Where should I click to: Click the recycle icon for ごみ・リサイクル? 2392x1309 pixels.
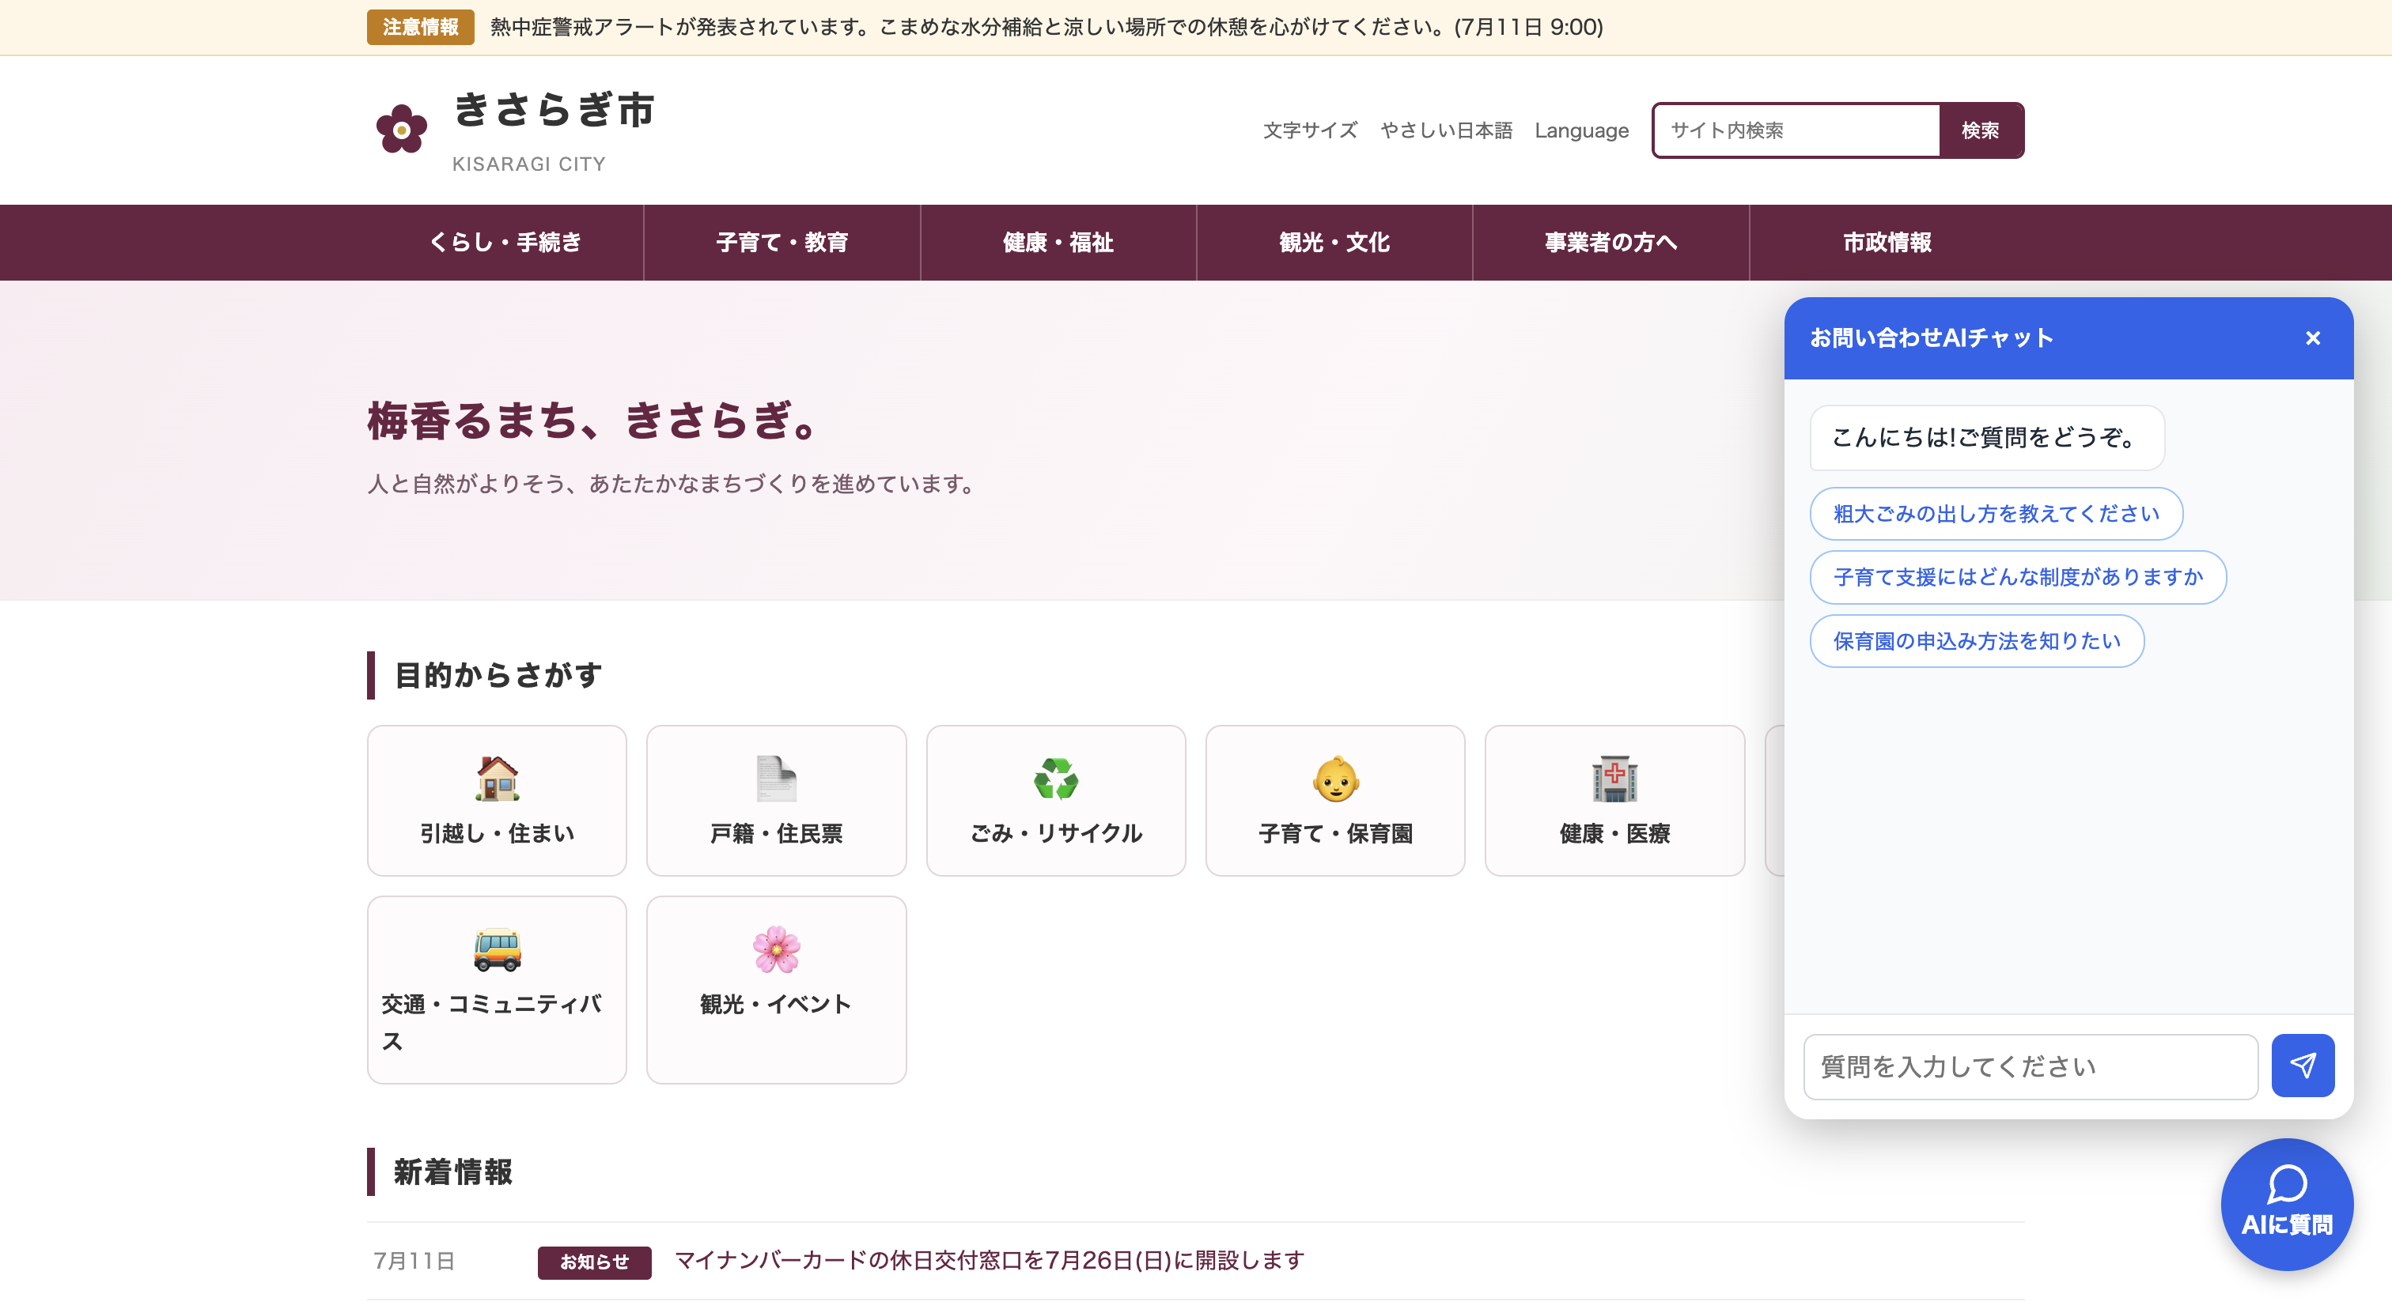pyautogui.click(x=1056, y=779)
